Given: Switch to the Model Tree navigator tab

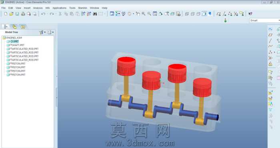Looking at the screenshot, I should (6, 27).
